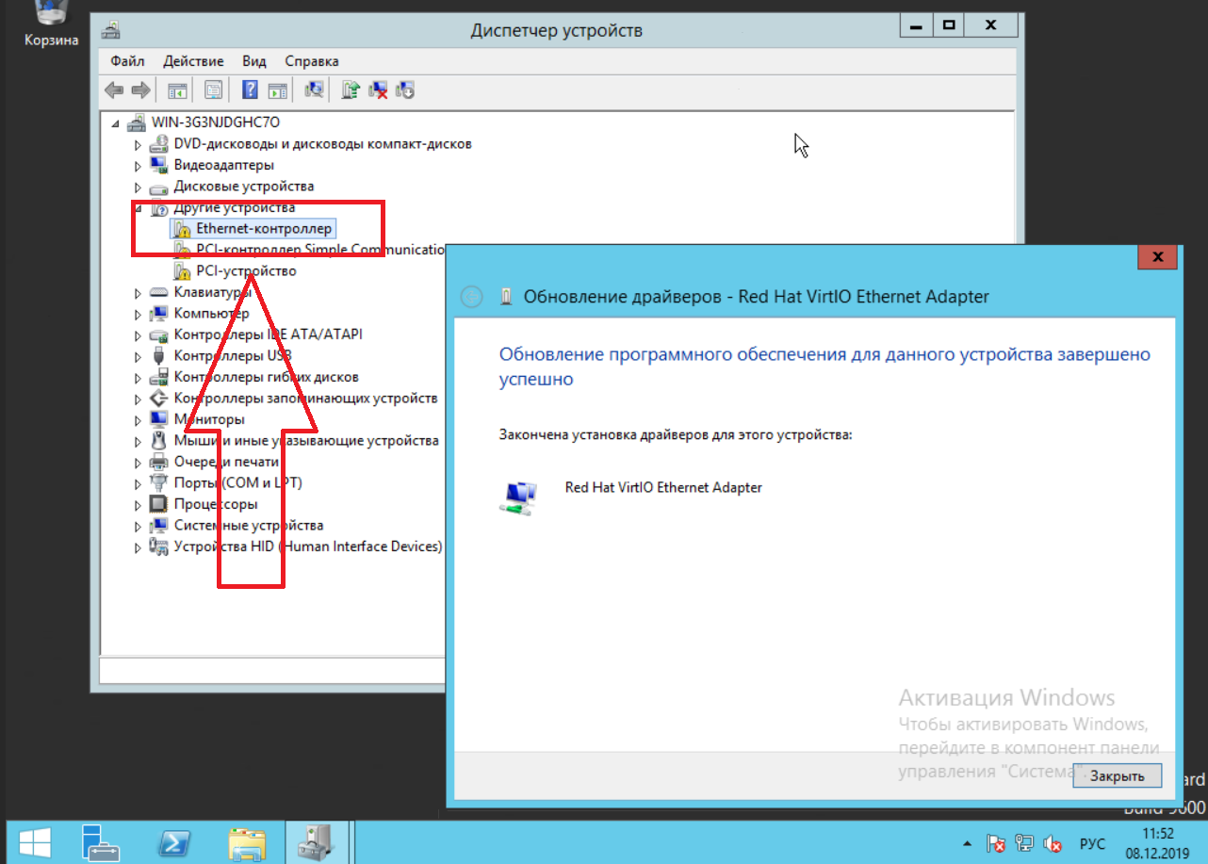Click the show/hide console tree icon

176,90
